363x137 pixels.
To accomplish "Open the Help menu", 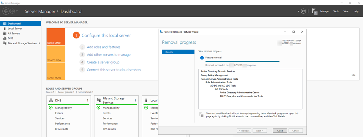I will 356,11.
